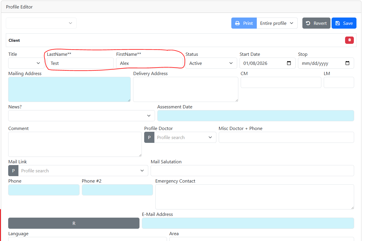Click the LastName field containing Test

(x=80, y=63)
